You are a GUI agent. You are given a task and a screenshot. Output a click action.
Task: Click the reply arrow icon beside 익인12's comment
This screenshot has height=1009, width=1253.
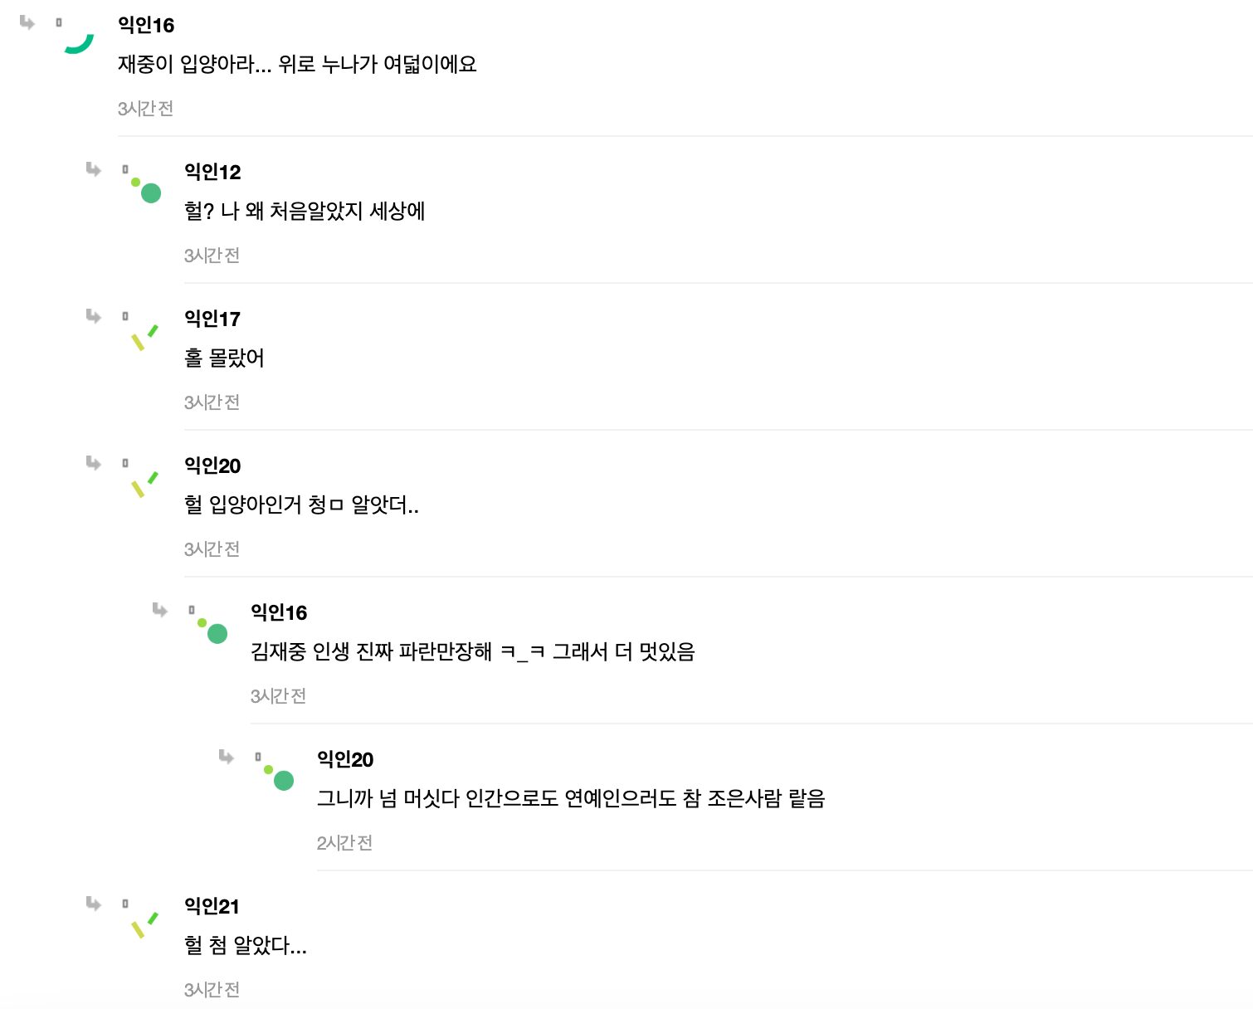(93, 169)
